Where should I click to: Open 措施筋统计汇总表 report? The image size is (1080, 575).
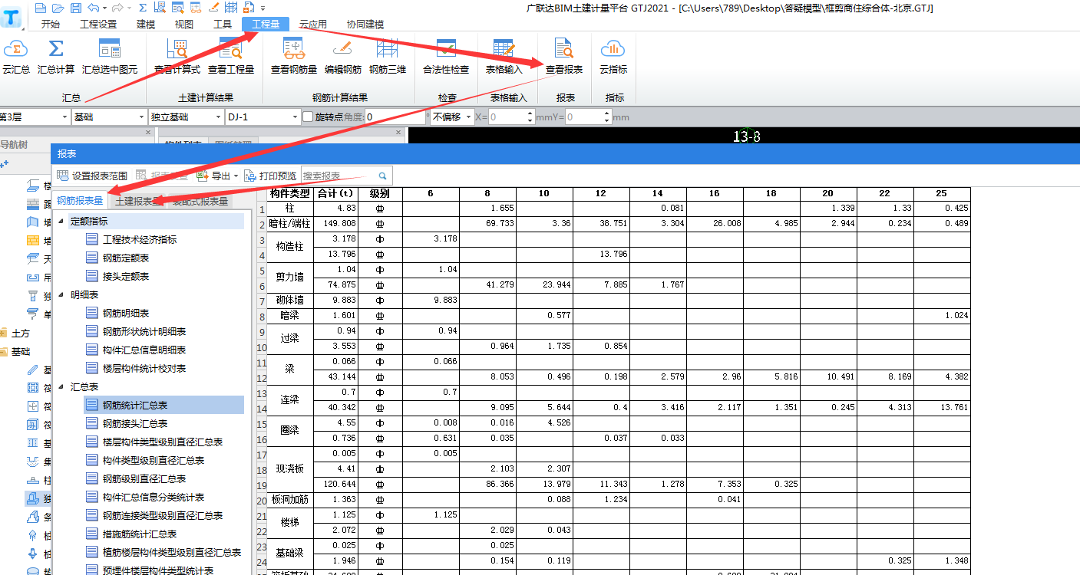(x=140, y=534)
